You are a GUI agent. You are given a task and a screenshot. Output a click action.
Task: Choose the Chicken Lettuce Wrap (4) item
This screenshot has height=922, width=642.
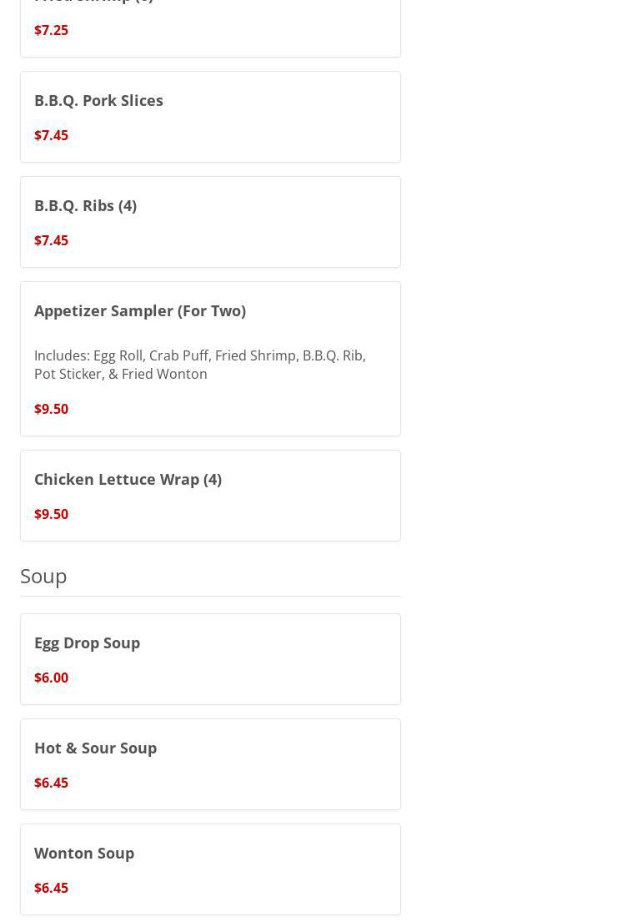pos(128,479)
